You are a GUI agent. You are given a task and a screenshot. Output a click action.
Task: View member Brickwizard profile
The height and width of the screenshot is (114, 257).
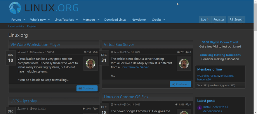(x=227, y=76)
